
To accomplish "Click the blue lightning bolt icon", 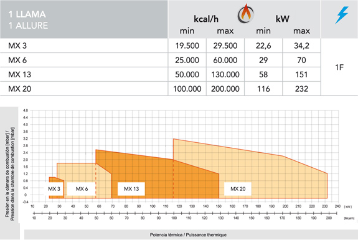I will tap(342, 15).
